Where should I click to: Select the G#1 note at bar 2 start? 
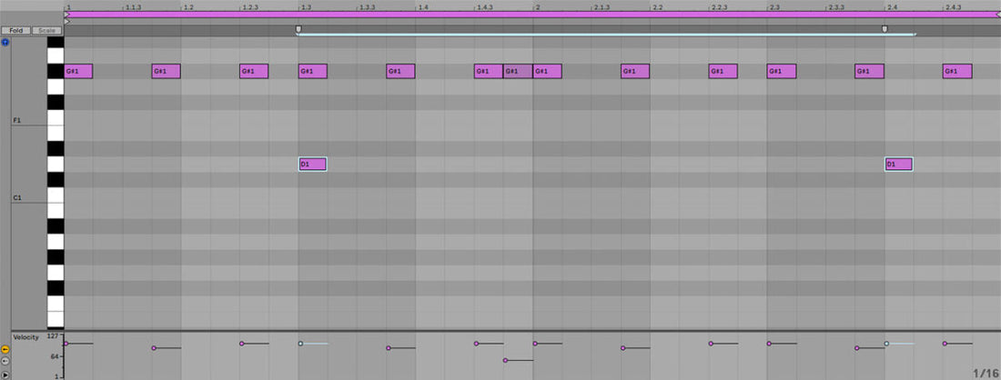pos(548,71)
